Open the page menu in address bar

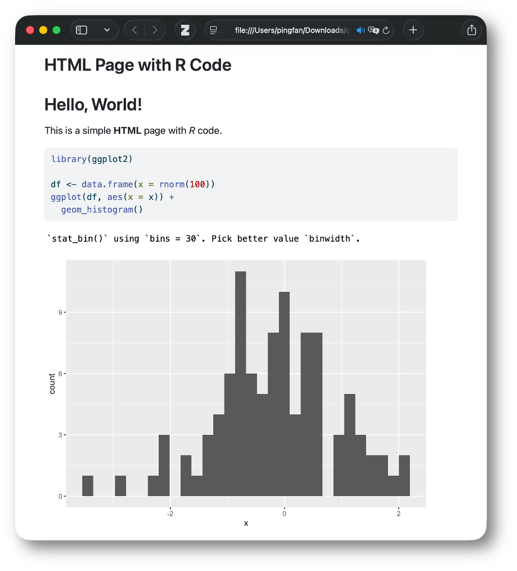point(213,30)
